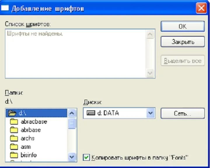Click the drive icon in Диски combo box
210x168 pixels.
pos(91,113)
